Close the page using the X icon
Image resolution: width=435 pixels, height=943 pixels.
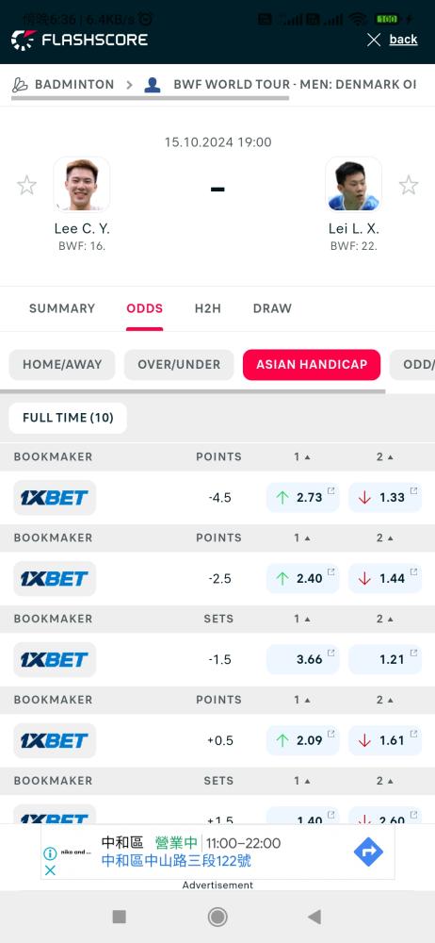[374, 40]
